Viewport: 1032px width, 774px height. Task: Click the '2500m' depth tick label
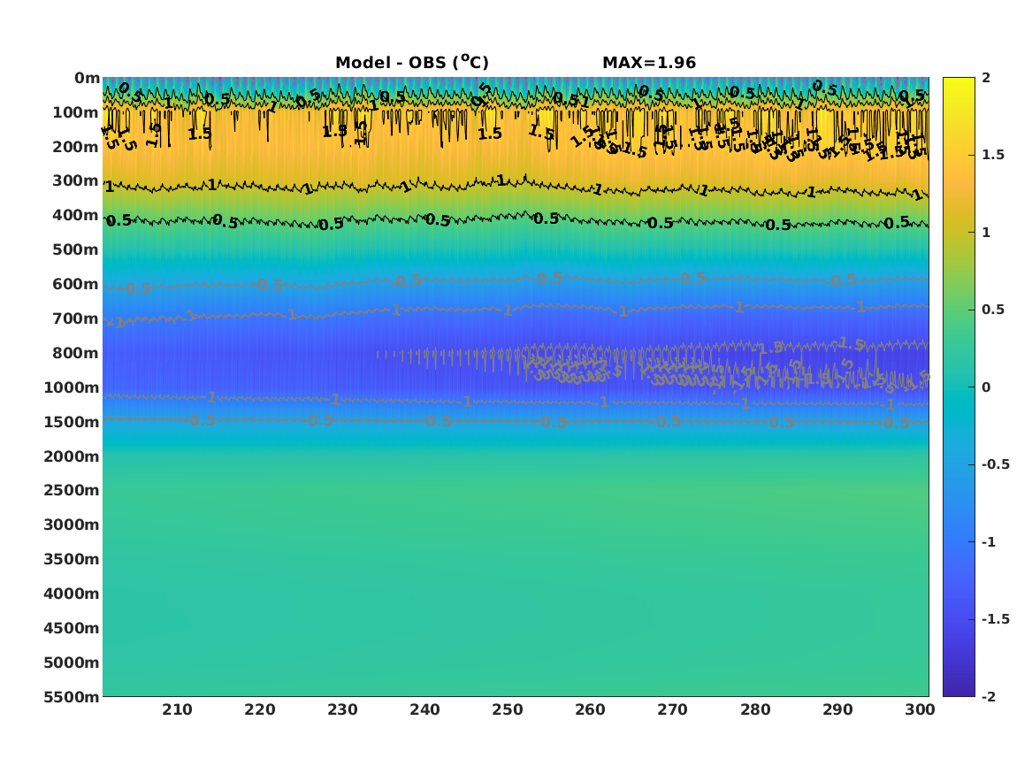pyautogui.click(x=72, y=490)
